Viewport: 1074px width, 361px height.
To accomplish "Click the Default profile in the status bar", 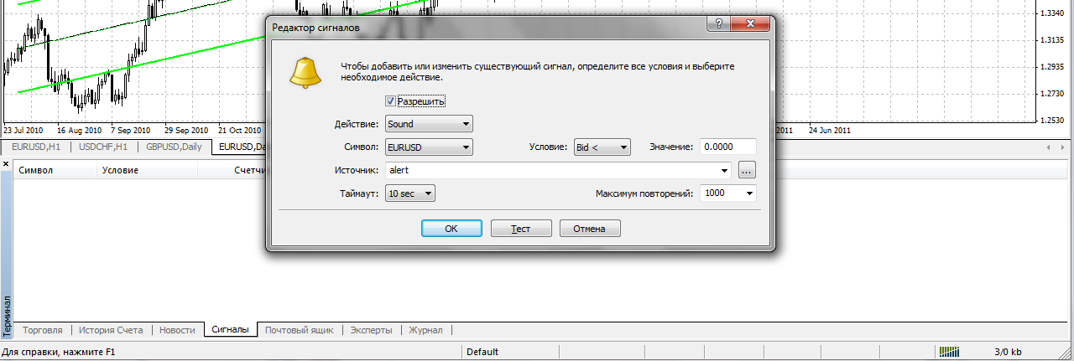I will tap(482, 352).
